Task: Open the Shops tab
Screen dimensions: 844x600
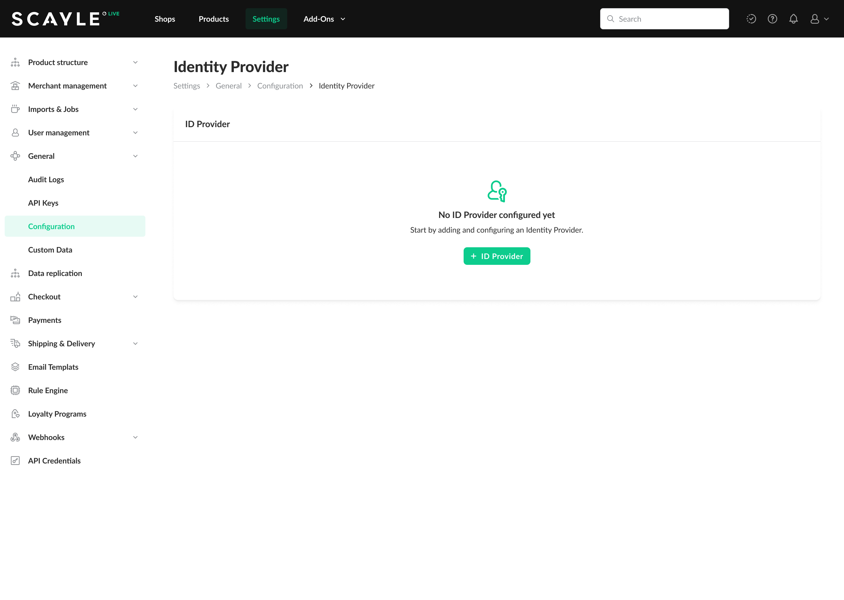Action: click(x=165, y=19)
